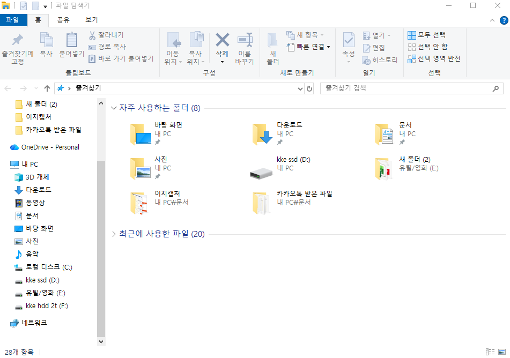Click 선택 영역 반전 button
This screenshot has width=510, height=358.
point(434,59)
